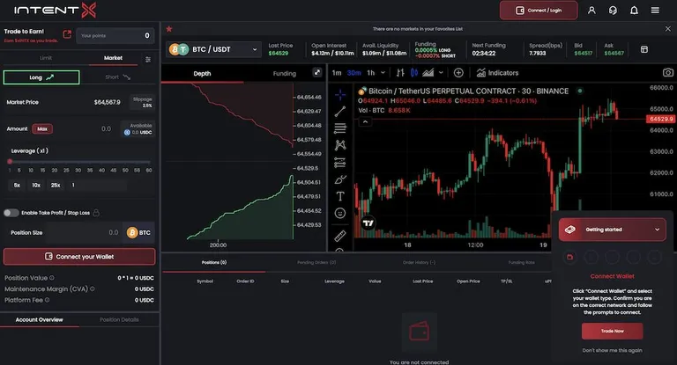Open the Pending Orders tab
This screenshot has width=677, height=365.
click(316, 262)
